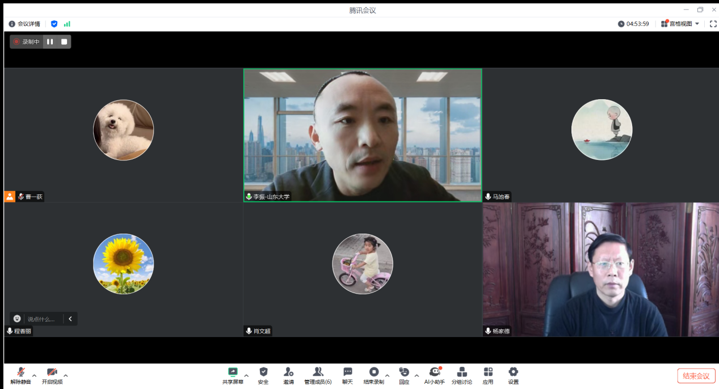The height and width of the screenshot is (389, 719).
Task: Open the 宫格视图 layout dropdown
Action: tap(680, 24)
